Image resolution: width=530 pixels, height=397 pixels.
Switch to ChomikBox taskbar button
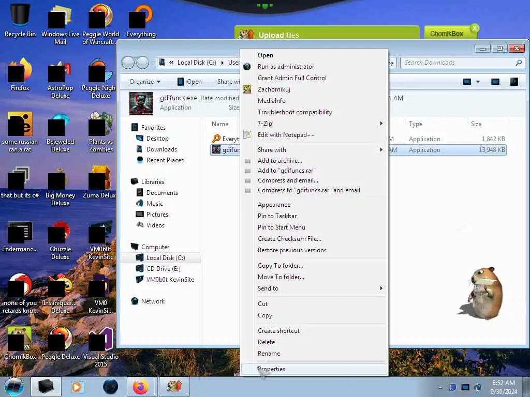tap(174, 387)
